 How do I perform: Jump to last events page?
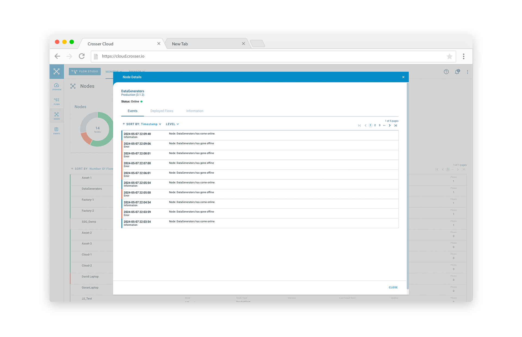click(396, 126)
